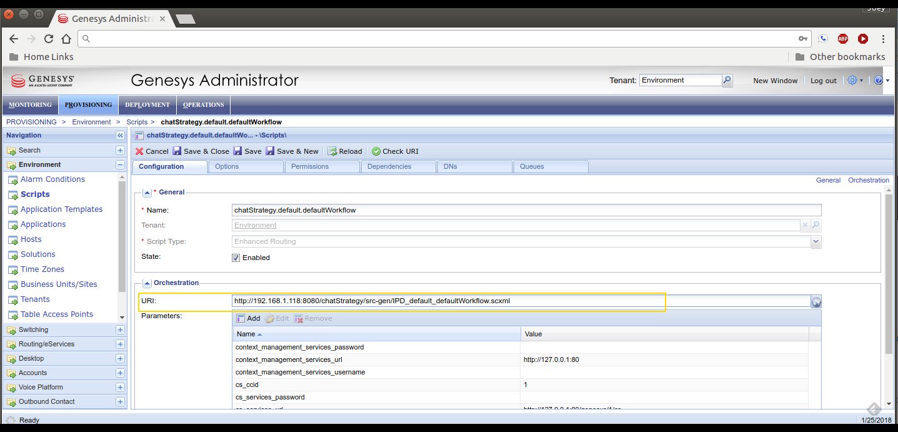898x432 pixels.
Task: Open Hosts in navigation
Action: [31, 239]
